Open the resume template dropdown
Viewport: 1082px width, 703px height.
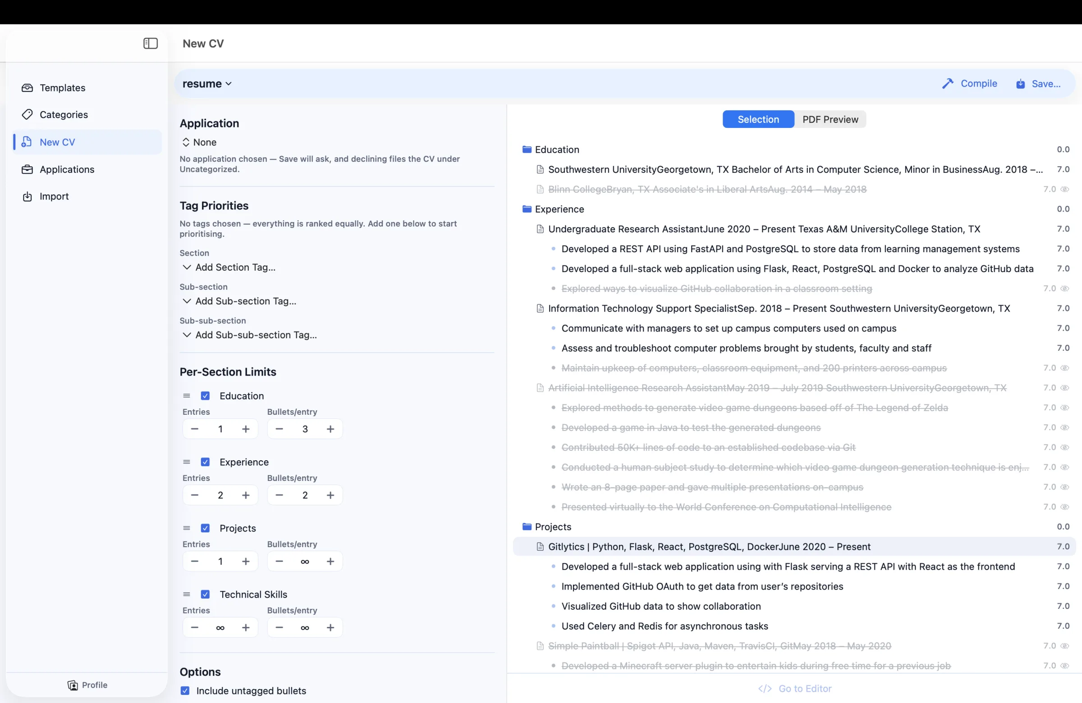coord(207,84)
